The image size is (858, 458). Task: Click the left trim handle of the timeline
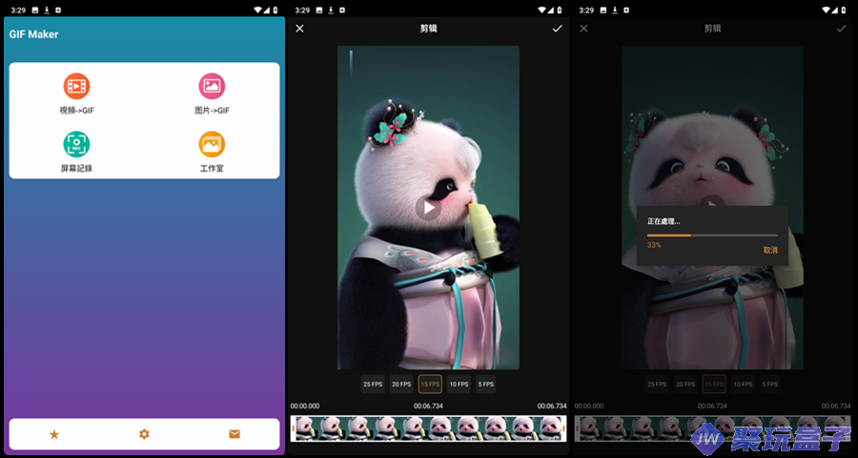[x=294, y=428]
